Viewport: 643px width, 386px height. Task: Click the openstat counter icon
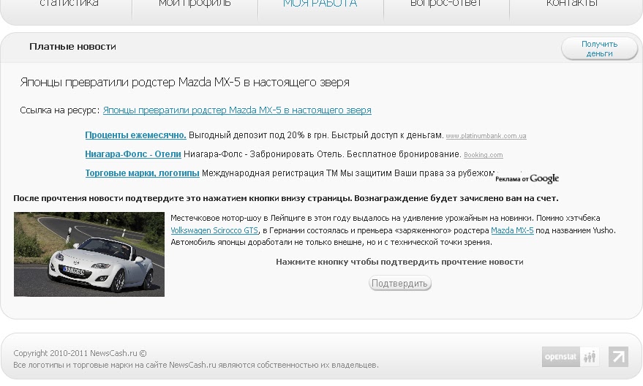(x=571, y=357)
